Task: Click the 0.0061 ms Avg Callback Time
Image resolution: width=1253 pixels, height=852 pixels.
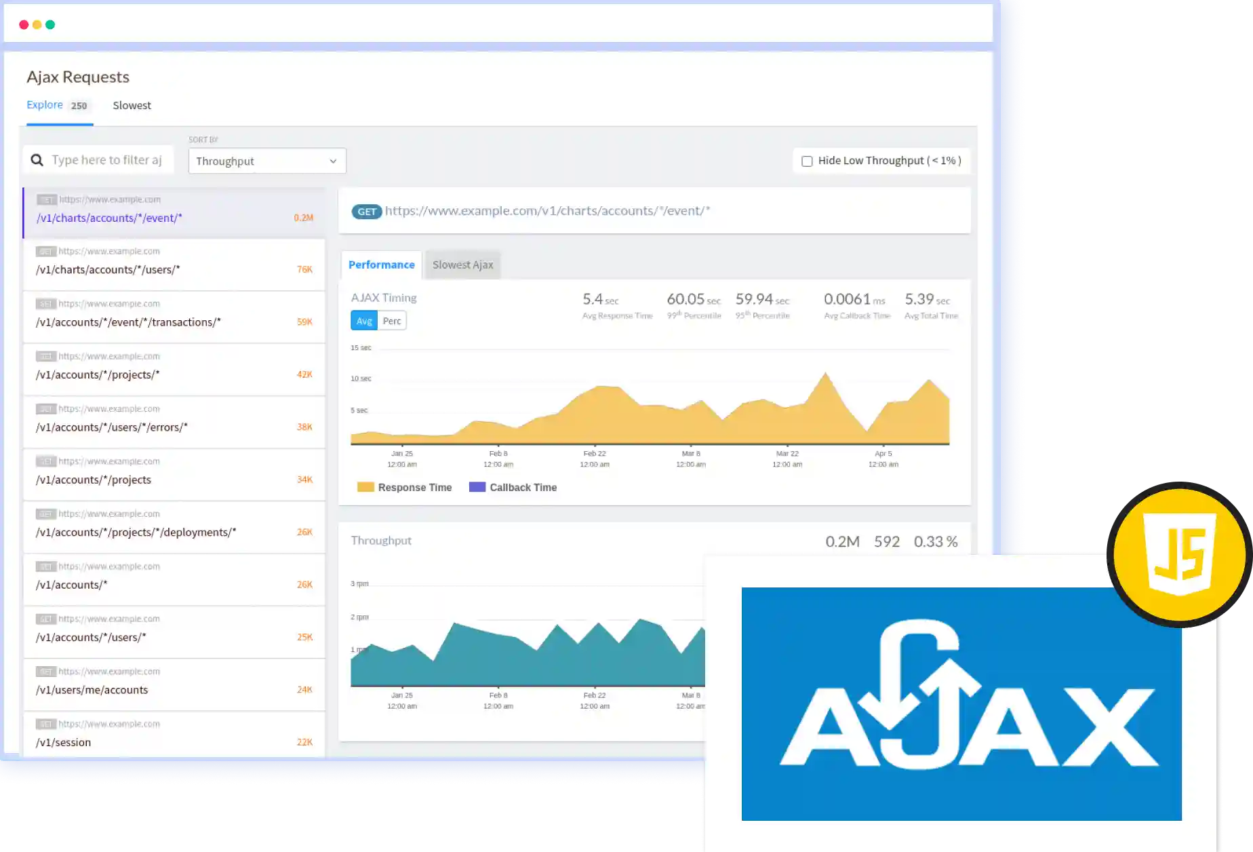Action: coord(854,299)
